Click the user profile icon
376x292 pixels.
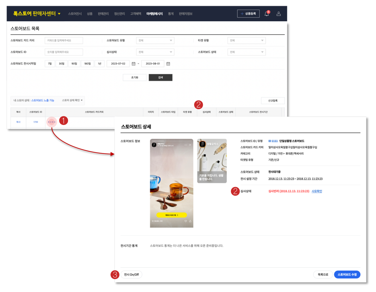(x=278, y=14)
